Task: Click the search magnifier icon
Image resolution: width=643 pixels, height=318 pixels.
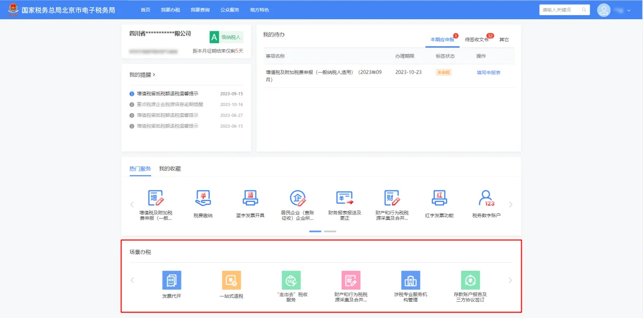Action: (x=584, y=10)
